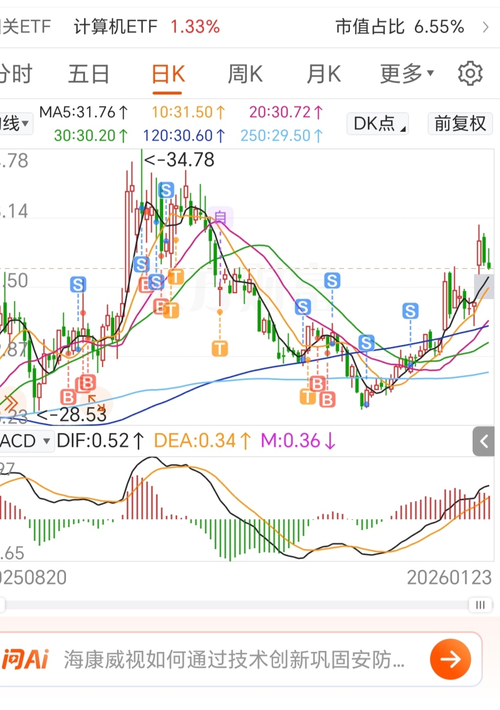Tap the orange arrow send button
This screenshot has width=500, height=710.
450,659
